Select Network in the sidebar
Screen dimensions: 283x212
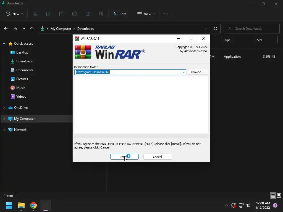[20, 130]
